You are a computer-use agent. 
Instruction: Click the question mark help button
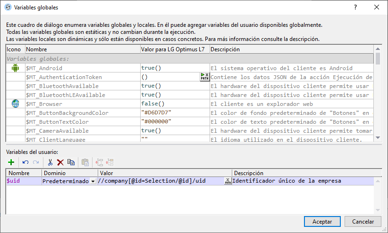(355, 7)
